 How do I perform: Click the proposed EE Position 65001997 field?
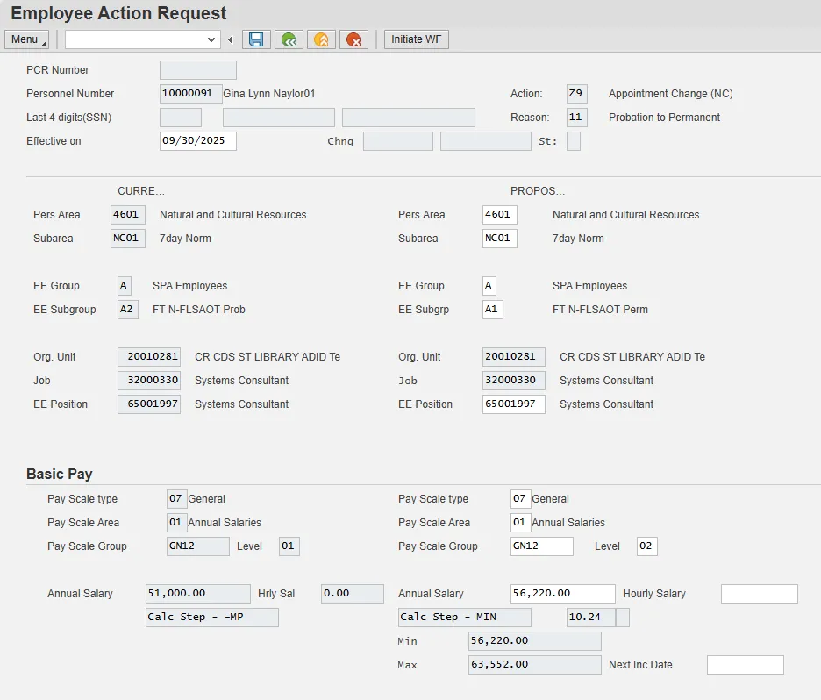point(513,404)
